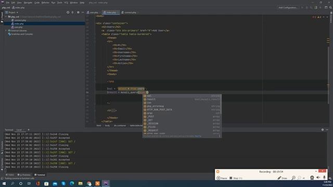Click the 'body' breadcrumb
Viewport: 333px width, 187px height.
point(107,126)
